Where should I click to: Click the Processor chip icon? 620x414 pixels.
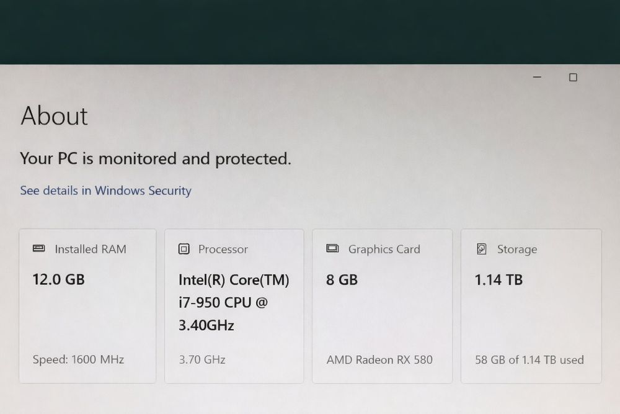click(x=184, y=249)
